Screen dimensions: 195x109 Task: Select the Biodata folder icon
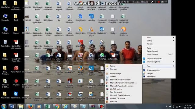point(5,56)
